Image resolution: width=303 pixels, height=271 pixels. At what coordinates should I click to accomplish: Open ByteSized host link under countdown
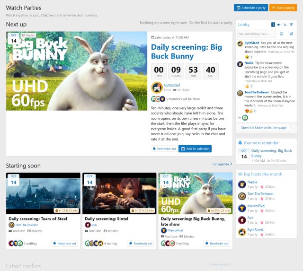(x=172, y=85)
